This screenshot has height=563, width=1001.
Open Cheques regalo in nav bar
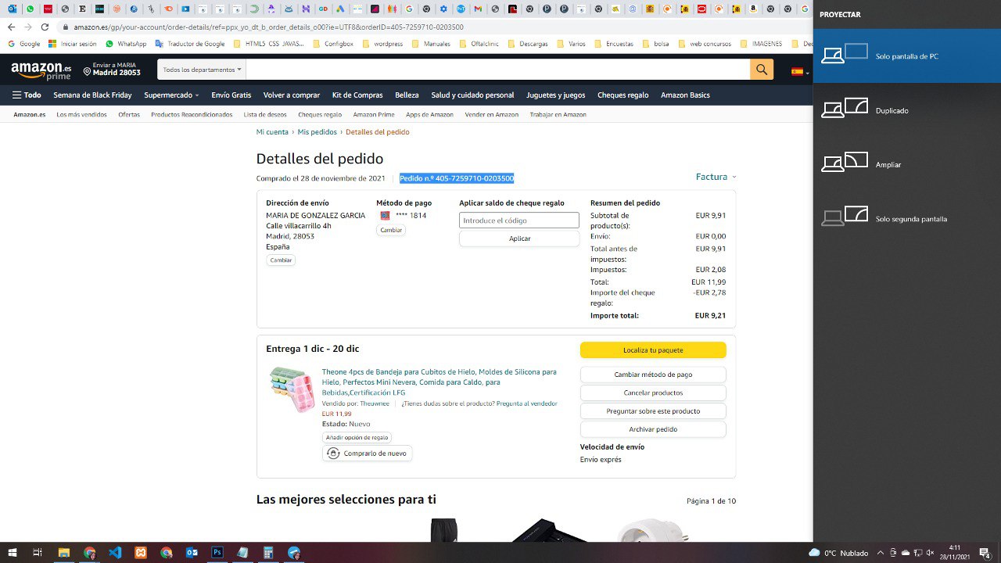click(x=622, y=95)
